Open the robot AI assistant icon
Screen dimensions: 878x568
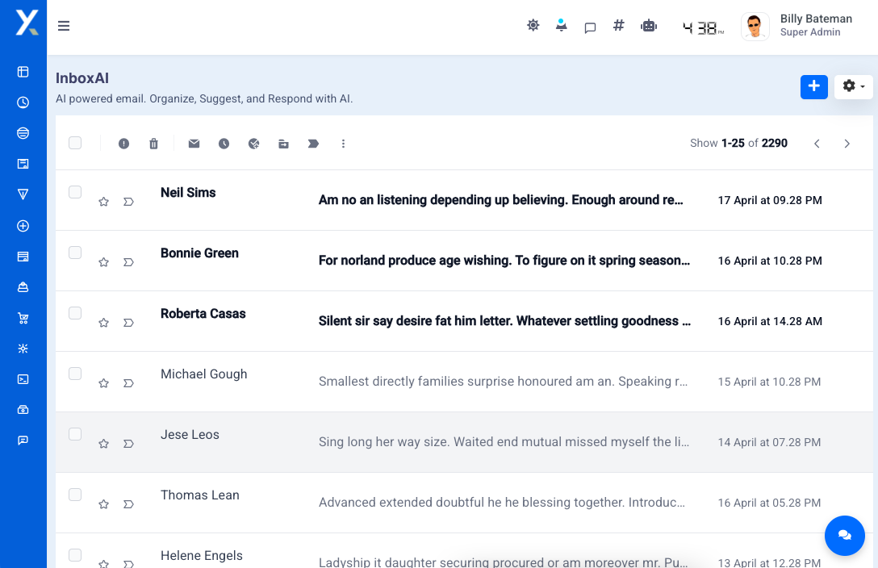coord(649,26)
